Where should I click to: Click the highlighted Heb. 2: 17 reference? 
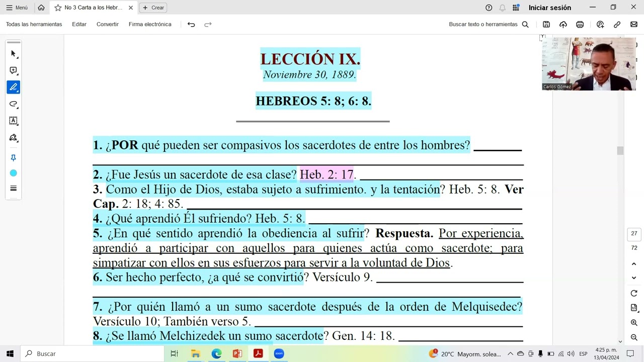[x=327, y=174]
